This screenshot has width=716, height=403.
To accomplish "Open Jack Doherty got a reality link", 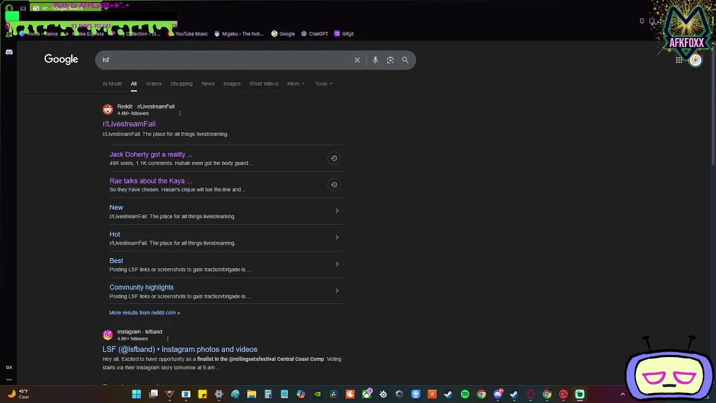I will click(151, 154).
